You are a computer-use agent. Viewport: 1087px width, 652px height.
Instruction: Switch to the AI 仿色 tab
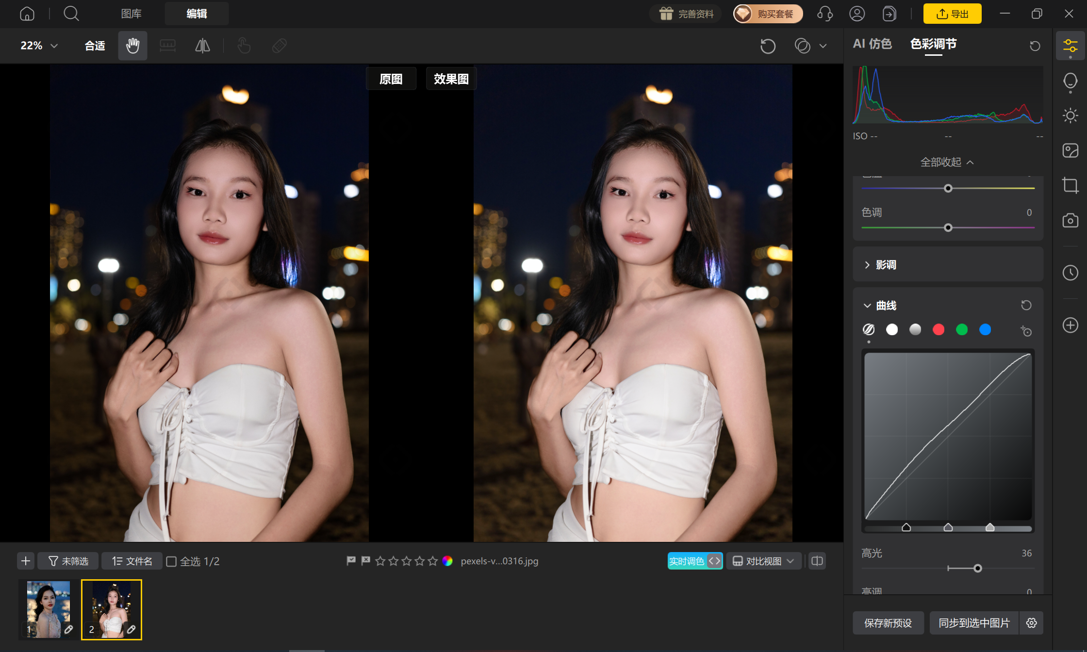point(873,44)
